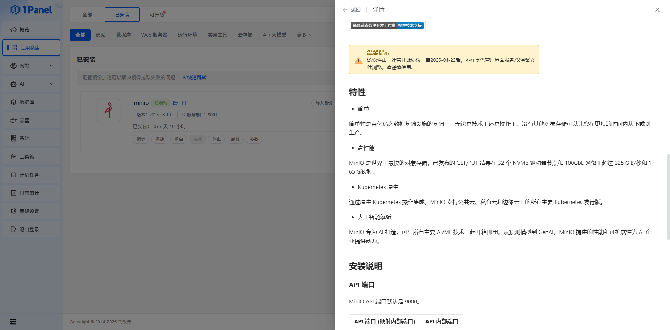Viewport: 670px width, 330px height.
Task: Open minio log document icon
Action: point(184,103)
